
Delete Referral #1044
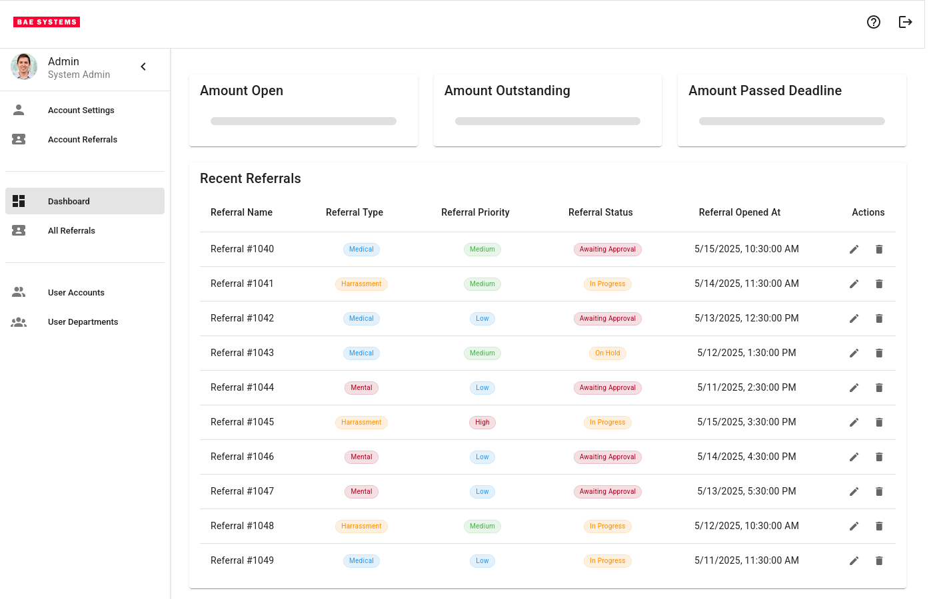(x=879, y=388)
